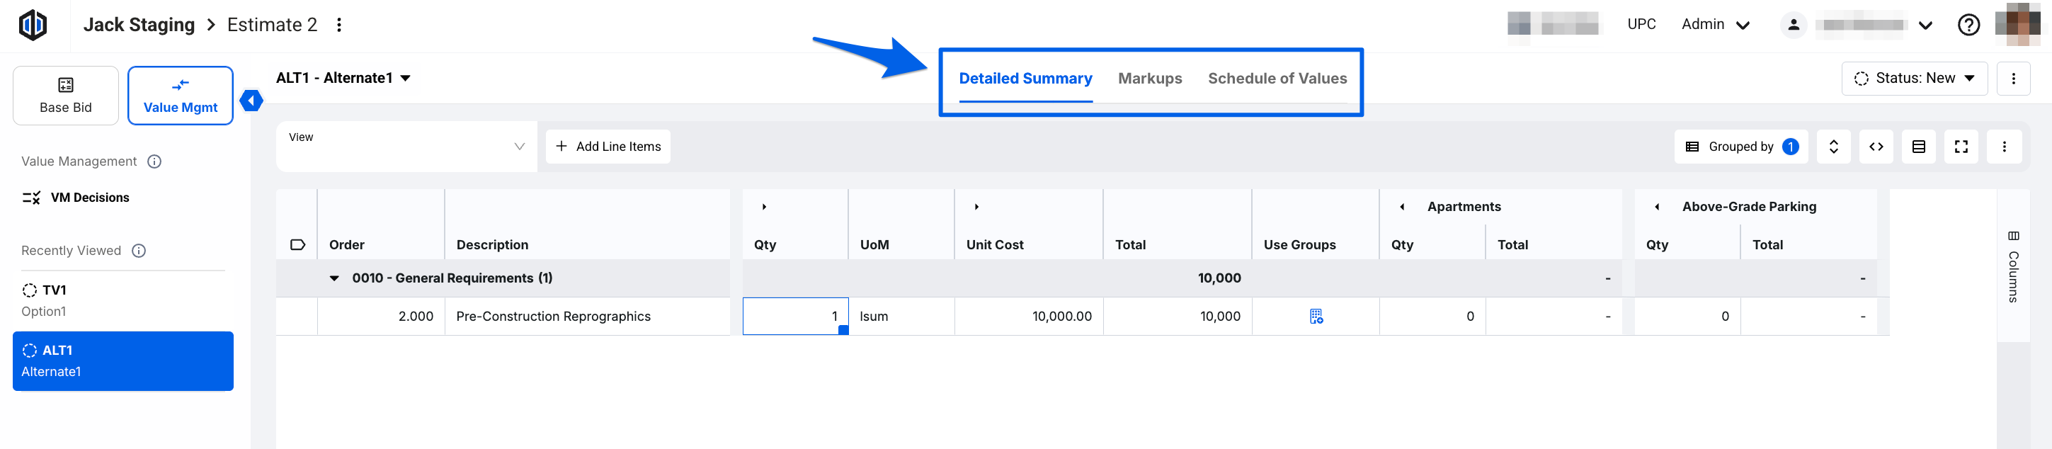Collapse the left sidebar arrow button
Viewport: 2052px width, 449px height.
click(252, 101)
